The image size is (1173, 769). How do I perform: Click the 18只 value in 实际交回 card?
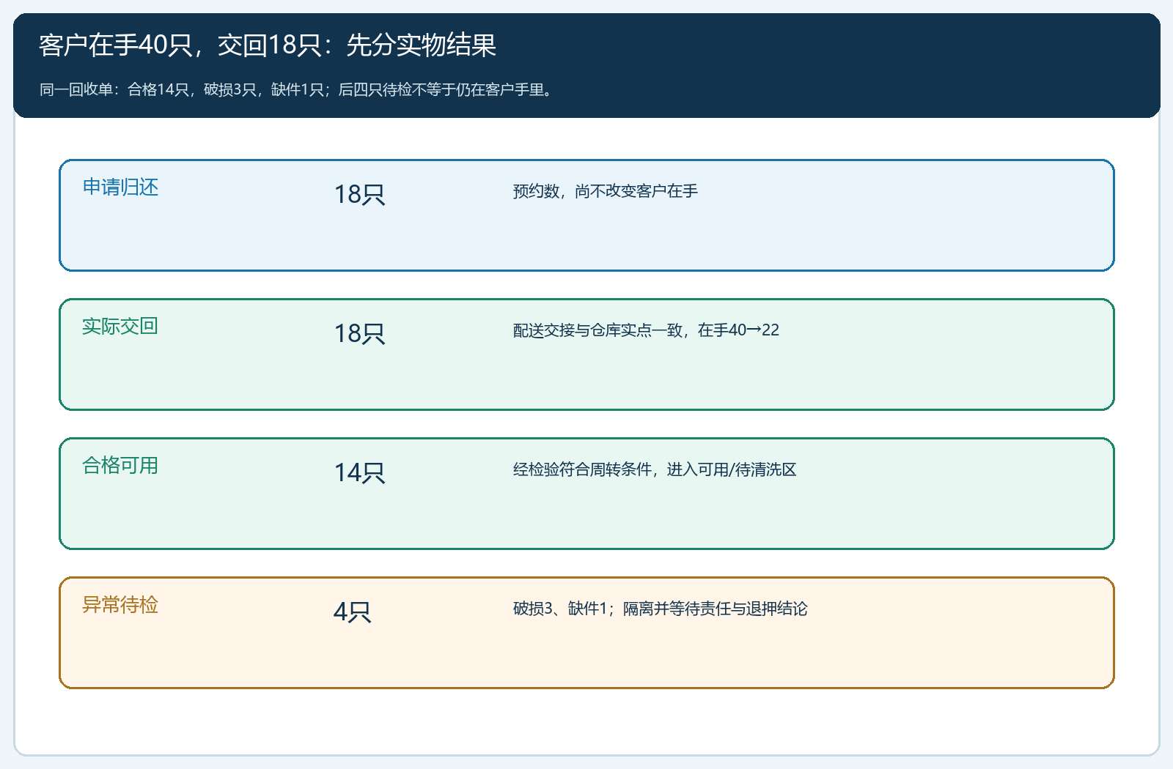[359, 333]
